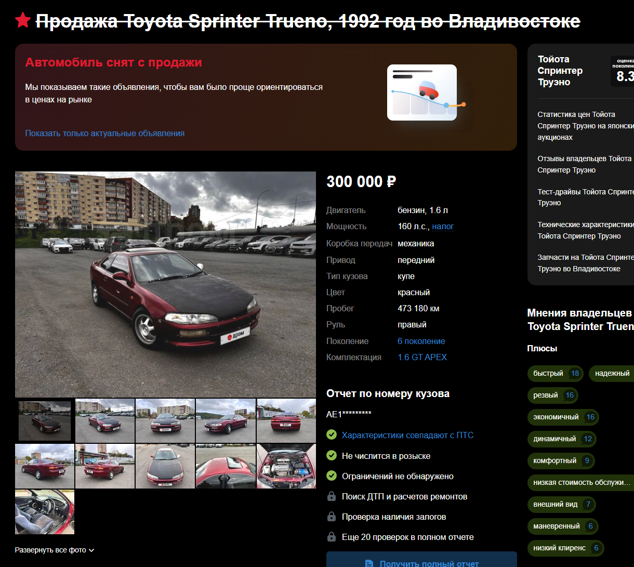634x567 pixels.
Task: Click lock icon beside Проверка наличия залогов
Action: [x=331, y=517]
